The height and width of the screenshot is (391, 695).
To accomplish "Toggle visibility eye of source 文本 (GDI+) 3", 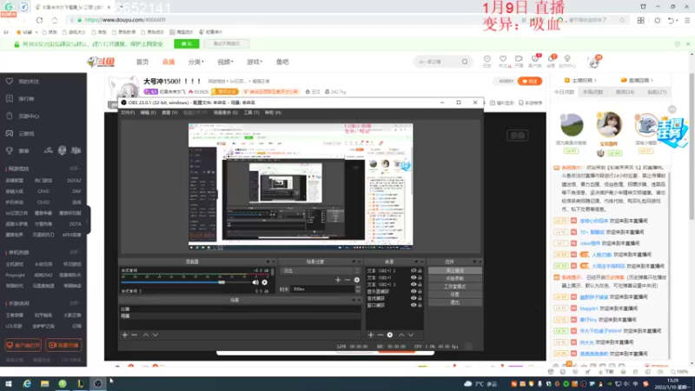I will pyautogui.click(x=414, y=285).
